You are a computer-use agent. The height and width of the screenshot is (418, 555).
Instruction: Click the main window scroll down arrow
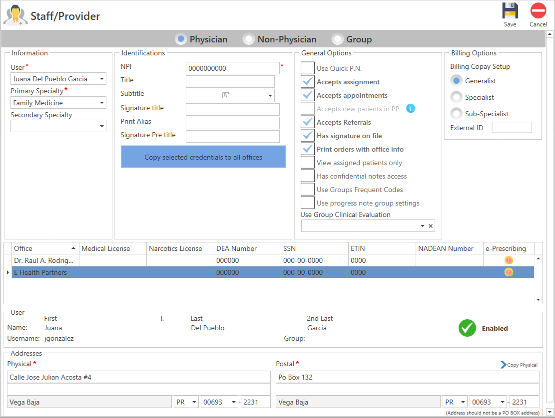click(550, 412)
